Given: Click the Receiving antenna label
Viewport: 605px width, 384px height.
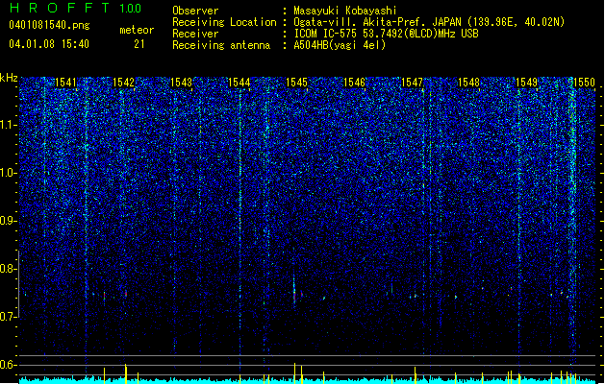Looking at the screenshot, I should 221,45.
